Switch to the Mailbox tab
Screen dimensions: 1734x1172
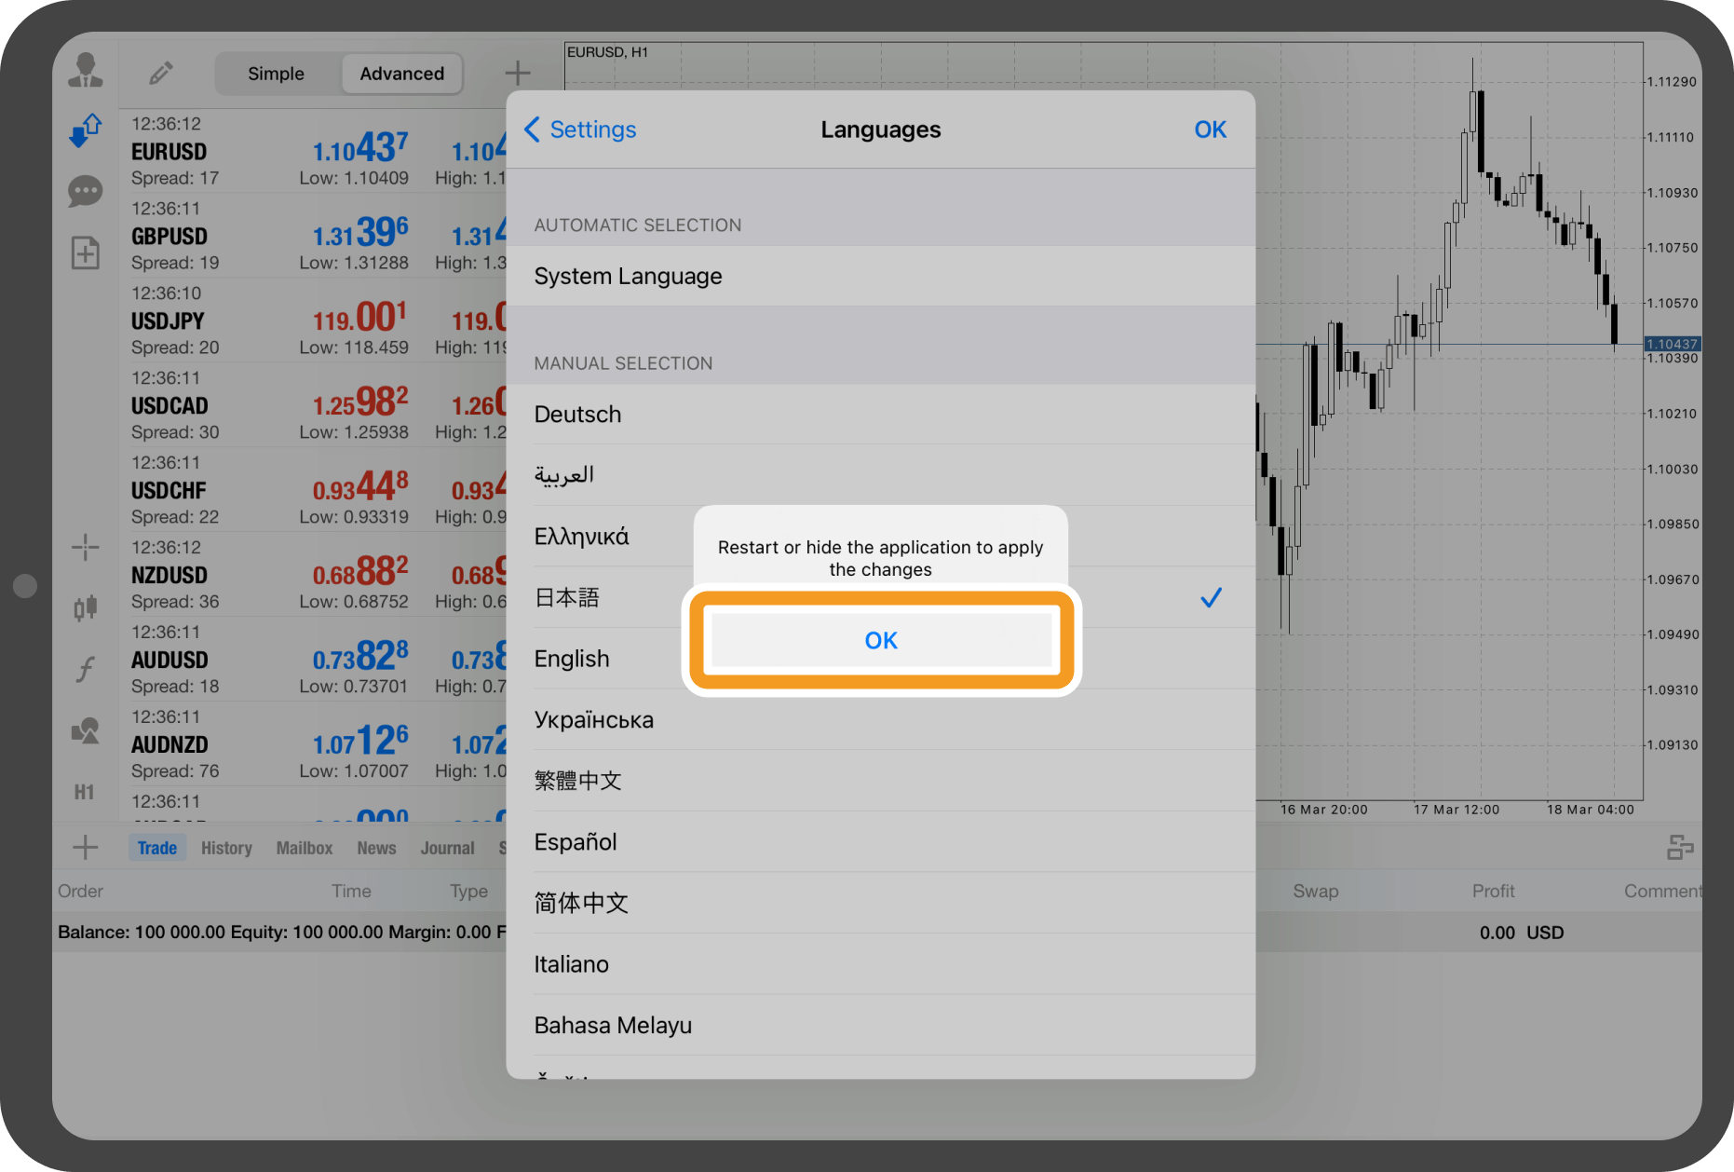304,848
